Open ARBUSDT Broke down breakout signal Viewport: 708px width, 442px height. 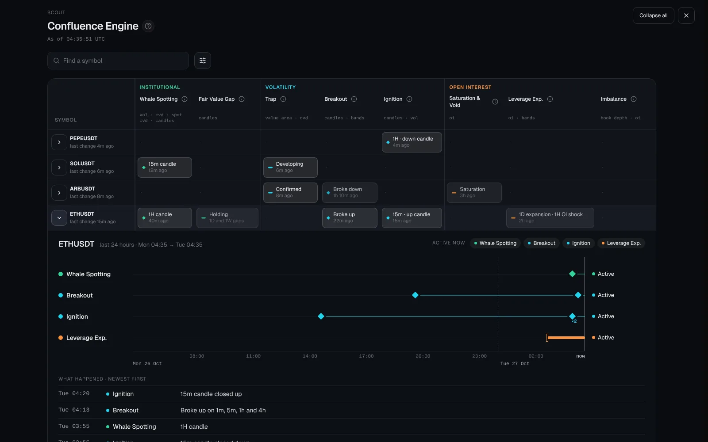[350, 193]
